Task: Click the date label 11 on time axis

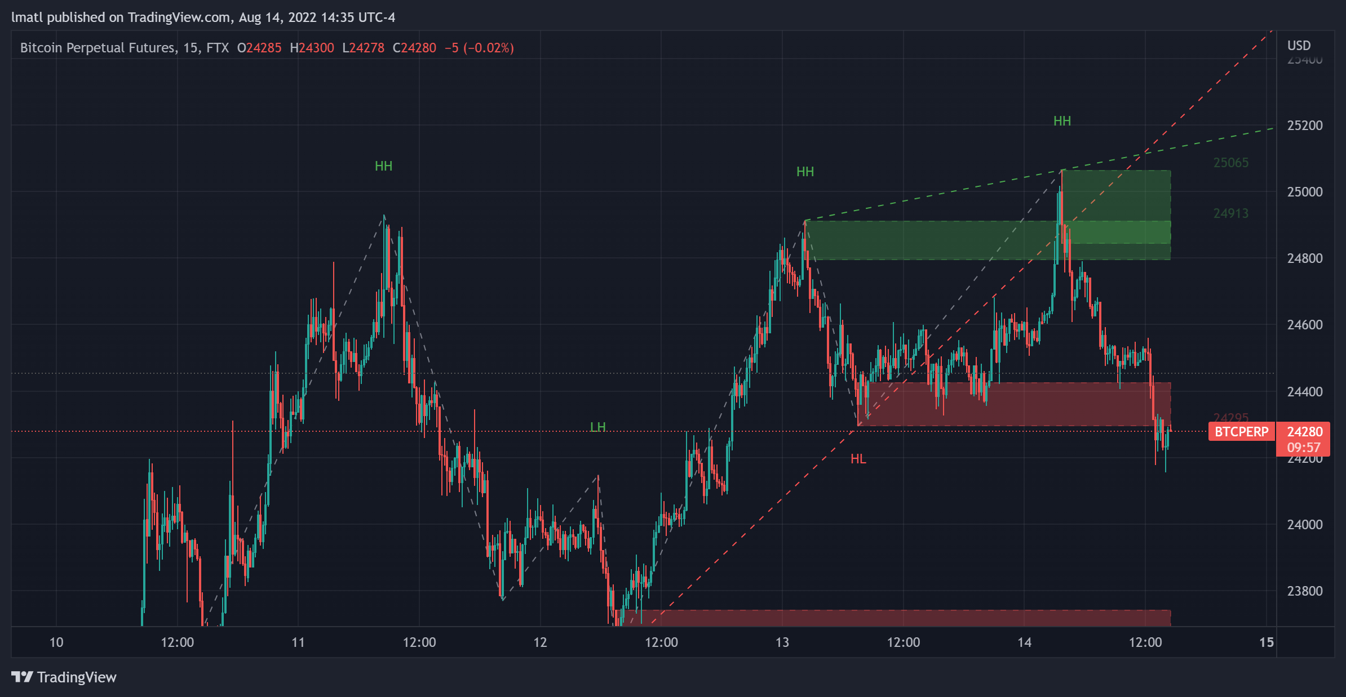Action: pos(298,642)
